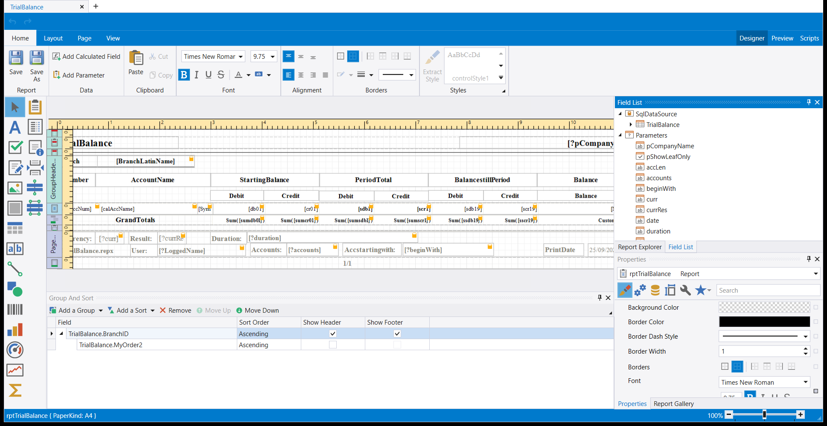The width and height of the screenshot is (827, 426).
Task: Select the Bar Code control in toolbox
Action: 15,309
